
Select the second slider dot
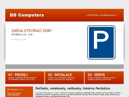(x=114, y=67)
